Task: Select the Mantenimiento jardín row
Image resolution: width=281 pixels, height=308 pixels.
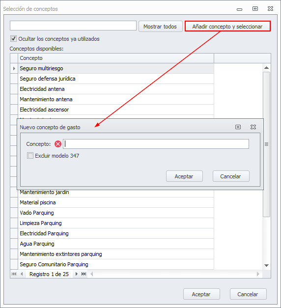Action: point(116,193)
